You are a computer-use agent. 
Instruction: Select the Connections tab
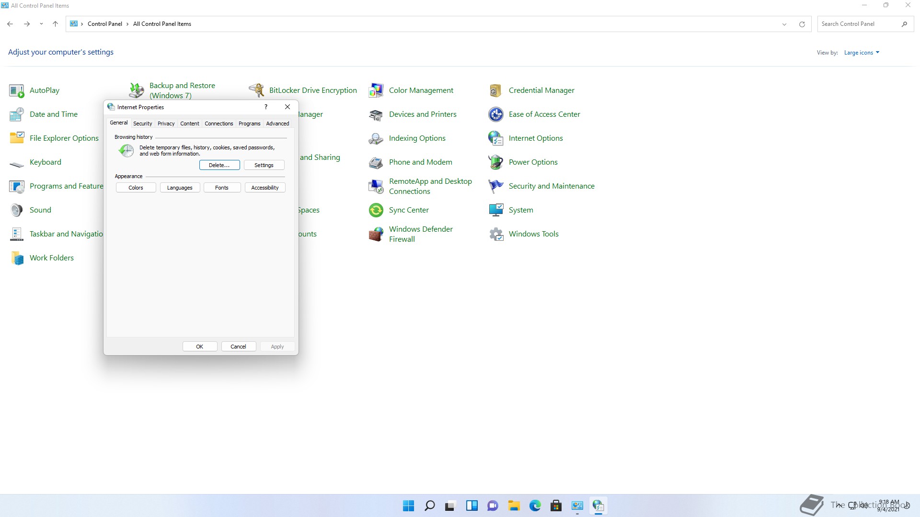point(218,124)
